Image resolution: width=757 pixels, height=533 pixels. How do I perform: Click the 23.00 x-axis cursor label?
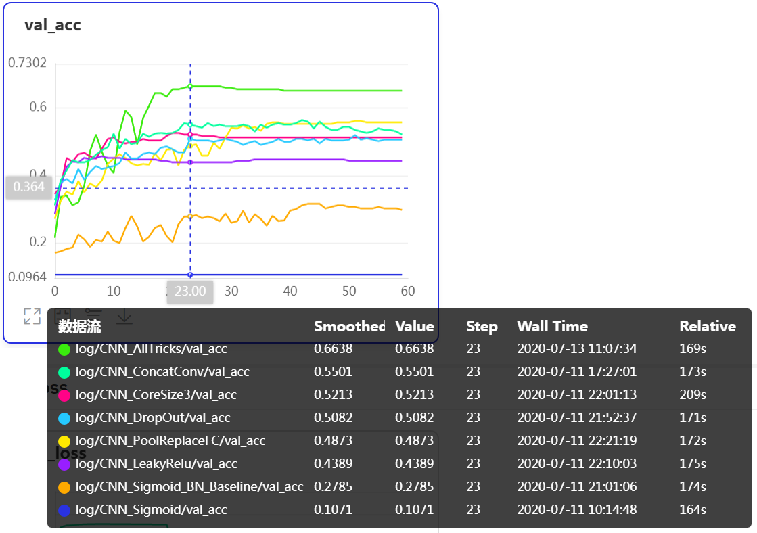coord(190,291)
